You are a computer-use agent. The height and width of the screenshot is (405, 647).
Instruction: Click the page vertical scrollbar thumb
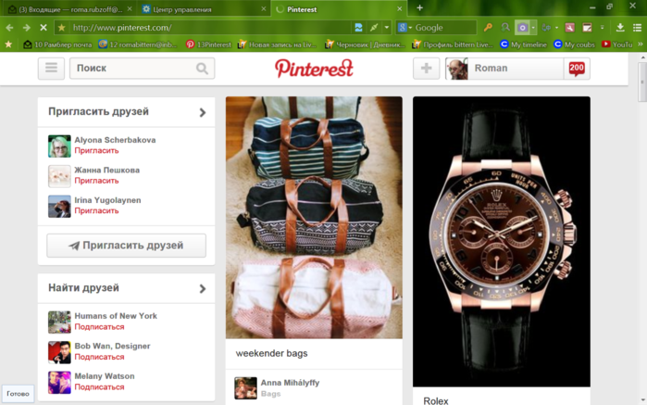click(x=641, y=82)
